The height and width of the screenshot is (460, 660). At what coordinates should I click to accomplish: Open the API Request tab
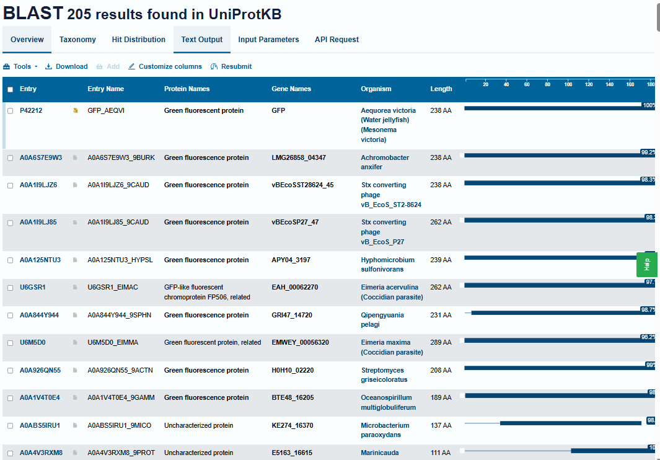point(337,40)
